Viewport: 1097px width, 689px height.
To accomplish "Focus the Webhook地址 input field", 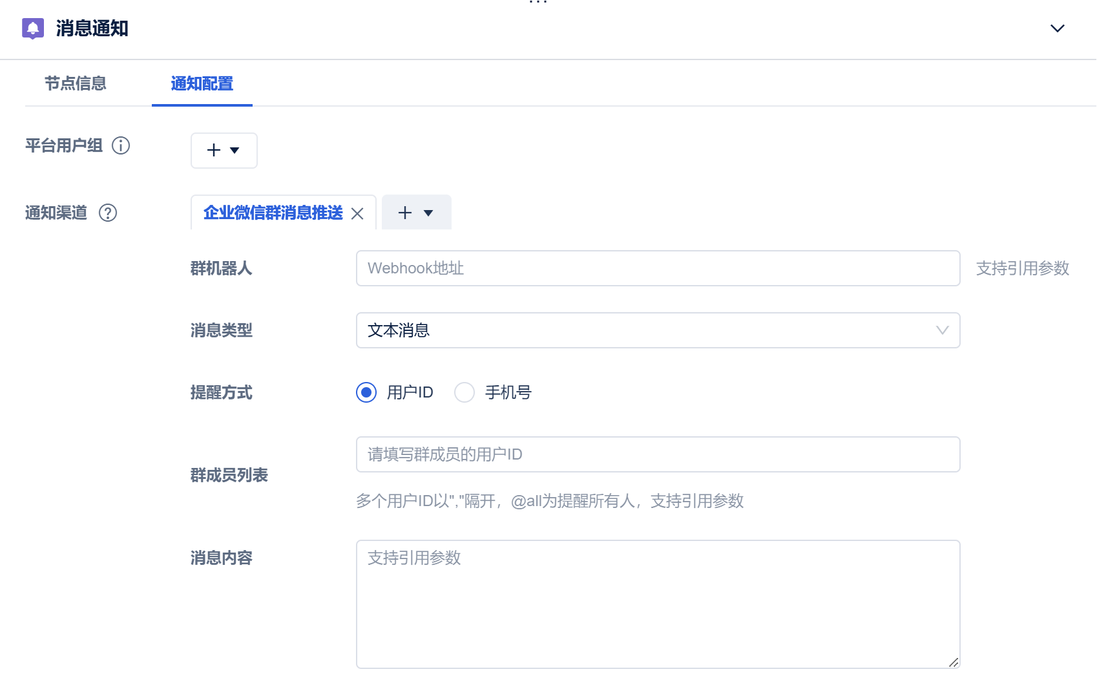I will tap(658, 268).
